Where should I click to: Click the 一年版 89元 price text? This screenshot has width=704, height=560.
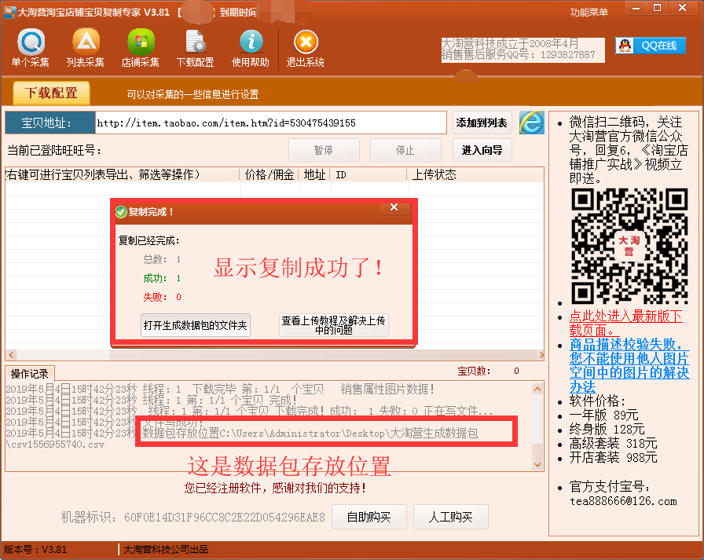click(604, 415)
